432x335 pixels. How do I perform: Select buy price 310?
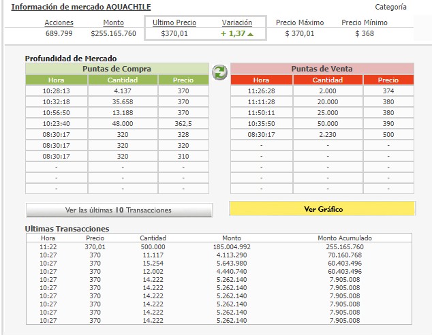(183, 157)
